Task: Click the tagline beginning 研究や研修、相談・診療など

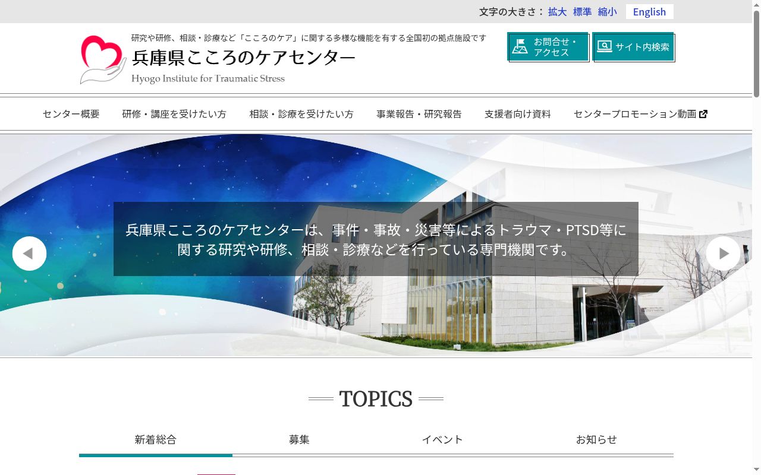Action: pyautogui.click(x=309, y=38)
